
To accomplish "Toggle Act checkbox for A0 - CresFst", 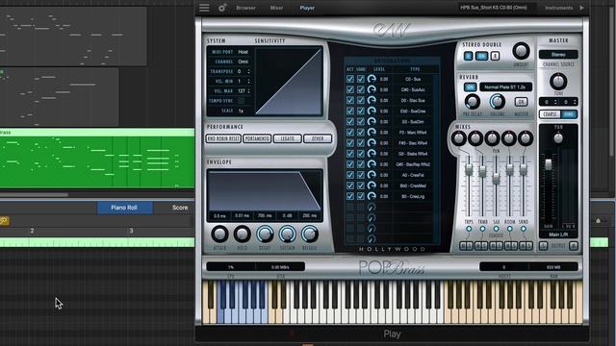I will point(350,175).
